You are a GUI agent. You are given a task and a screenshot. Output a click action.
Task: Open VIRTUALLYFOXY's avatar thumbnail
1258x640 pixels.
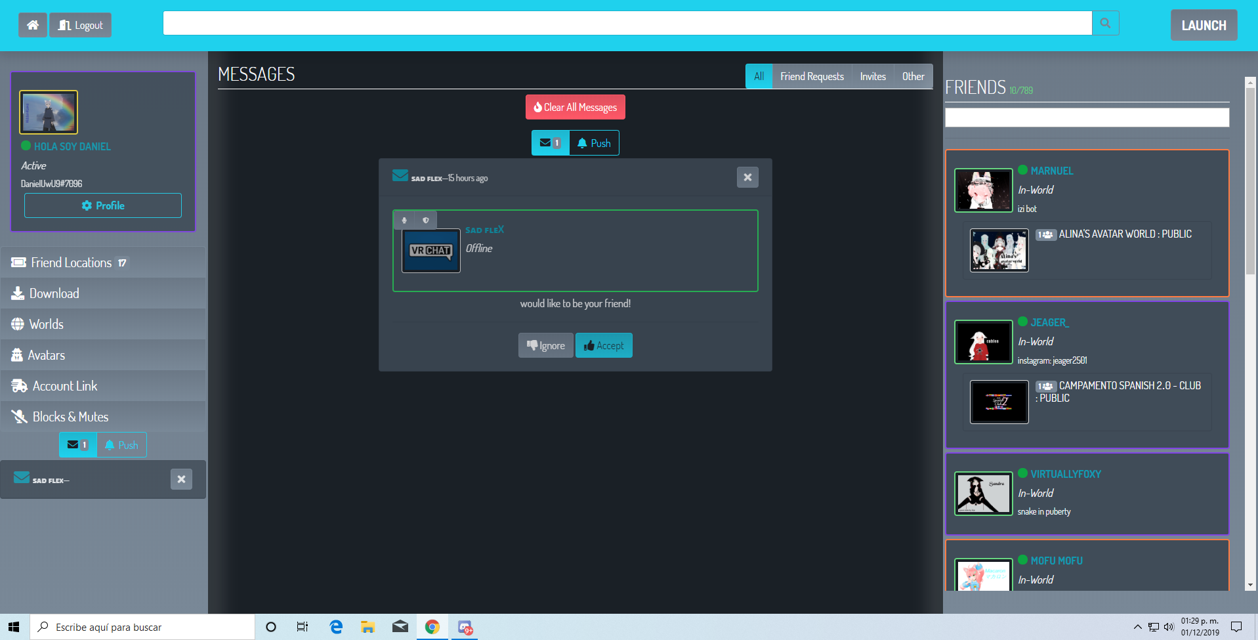coord(984,494)
